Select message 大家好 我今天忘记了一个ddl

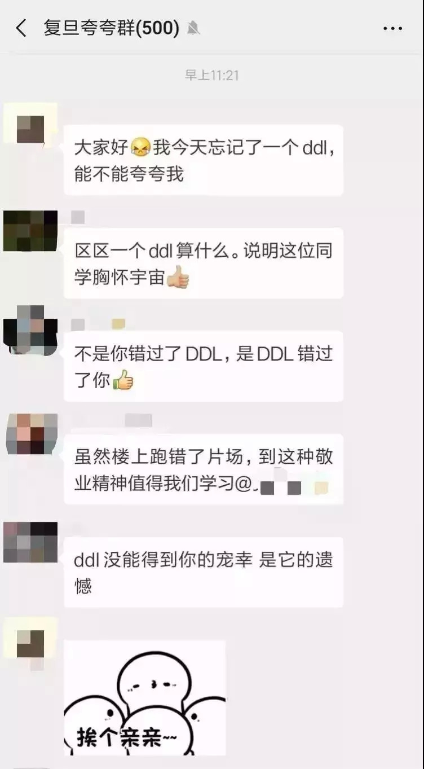[204, 161]
